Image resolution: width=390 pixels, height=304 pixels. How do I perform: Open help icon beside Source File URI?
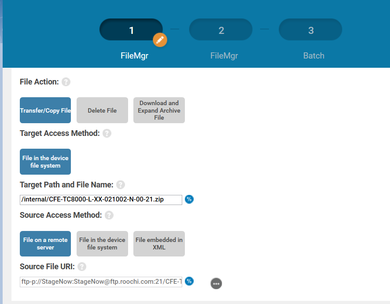[82, 267]
